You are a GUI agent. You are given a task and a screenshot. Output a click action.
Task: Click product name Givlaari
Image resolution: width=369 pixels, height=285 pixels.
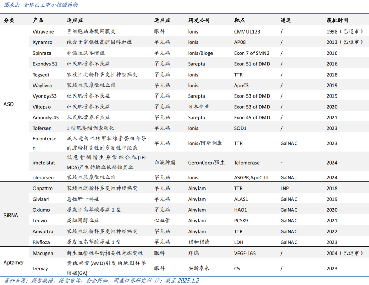coord(41,199)
